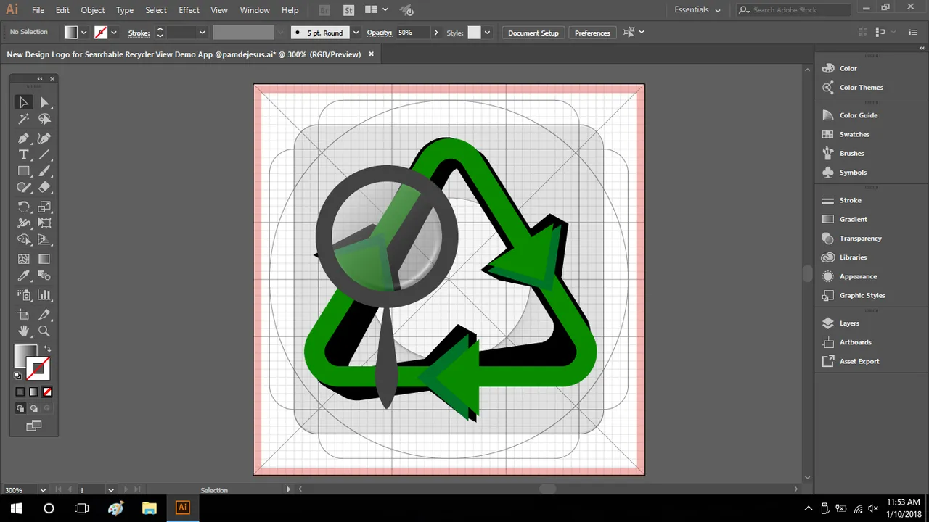
Task: Open stroke weight dropdown
Action: (x=202, y=33)
